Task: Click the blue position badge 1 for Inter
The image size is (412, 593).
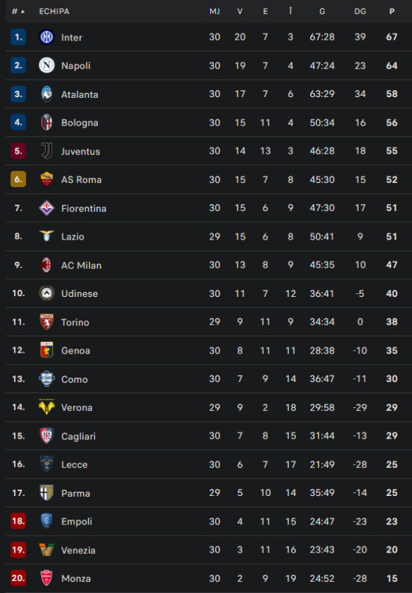Action: tap(18, 37)
